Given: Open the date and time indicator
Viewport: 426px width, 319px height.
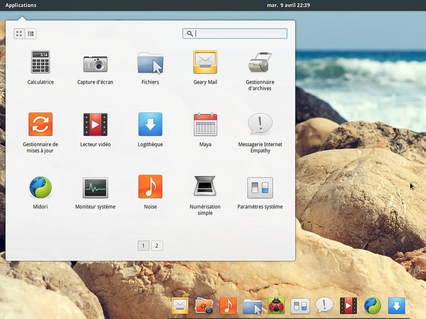Looking at the screenshot, I should click(x=289, y=5).
